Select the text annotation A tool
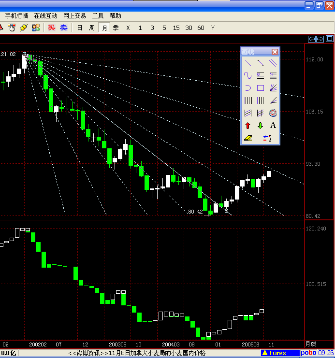 click(x=273, y=126)
